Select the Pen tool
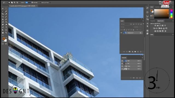 (x=3, y=27)
